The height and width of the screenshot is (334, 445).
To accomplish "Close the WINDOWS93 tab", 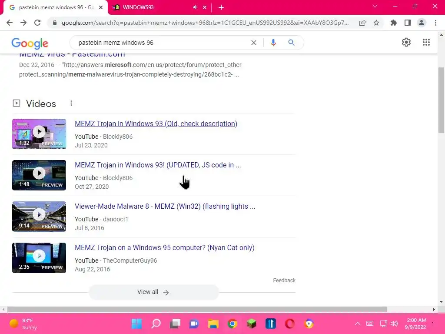I will [205, 8].
